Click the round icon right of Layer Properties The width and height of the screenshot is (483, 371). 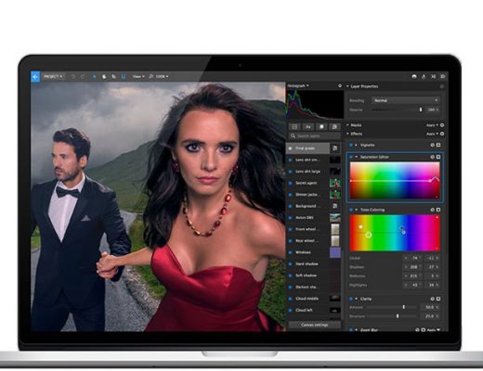click(x=442, y=86)
